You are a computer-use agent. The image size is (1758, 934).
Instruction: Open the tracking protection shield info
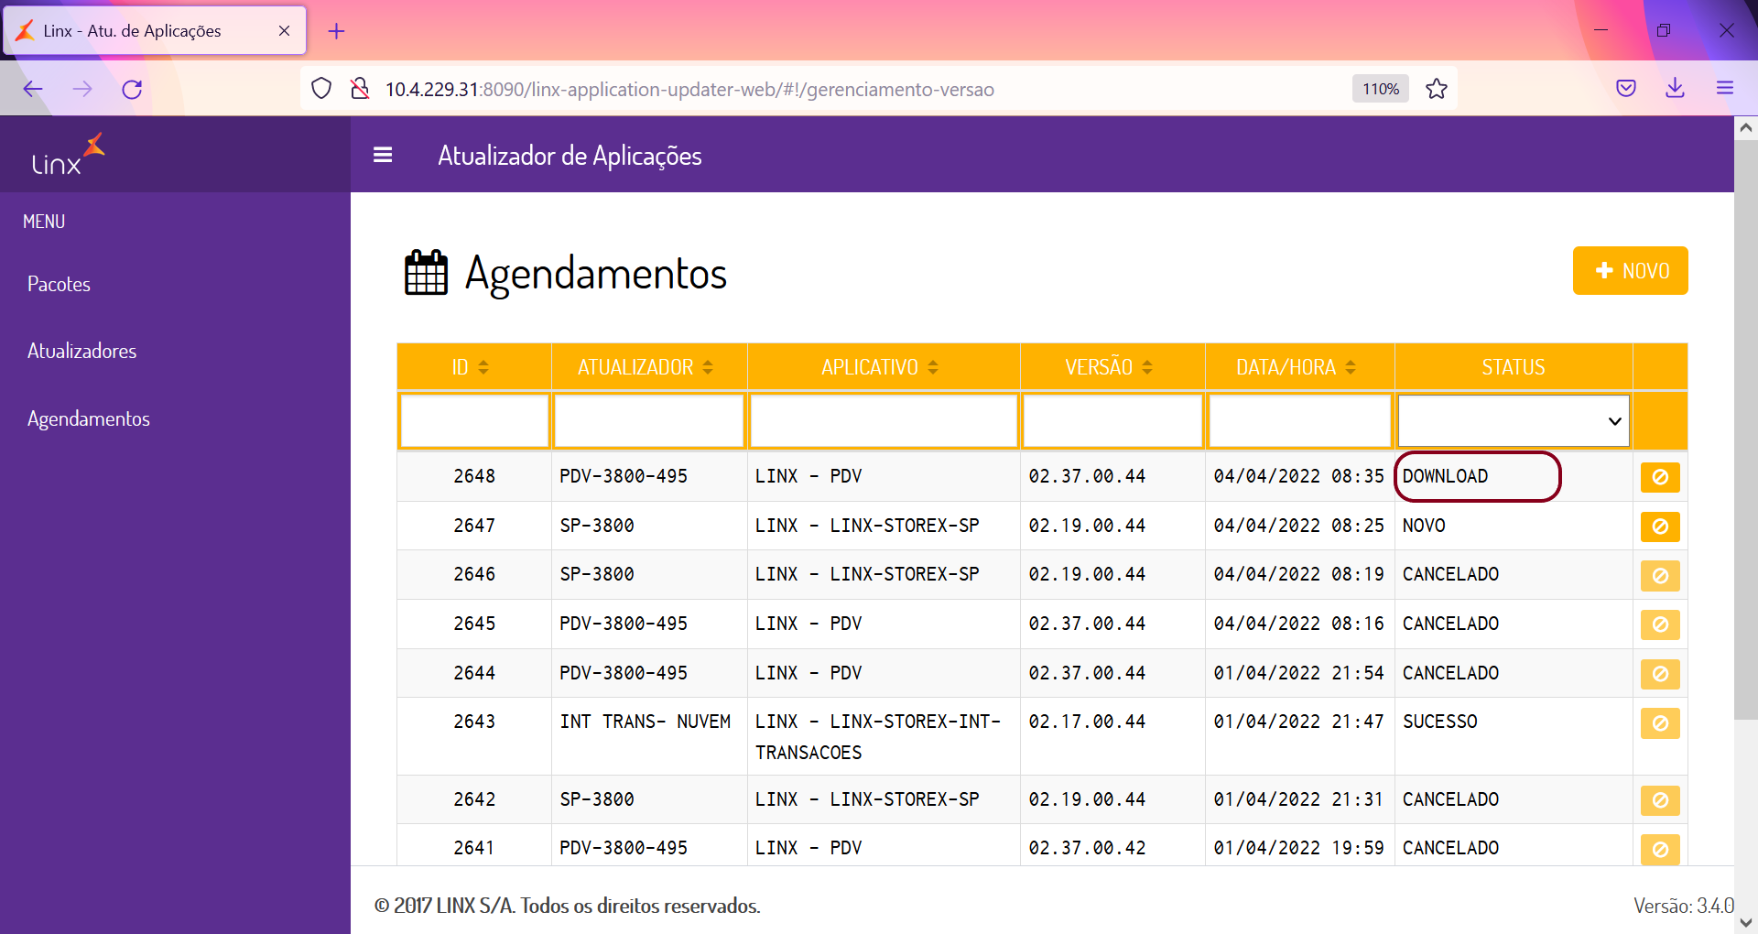pyautogui.click(x=321, y=89)
